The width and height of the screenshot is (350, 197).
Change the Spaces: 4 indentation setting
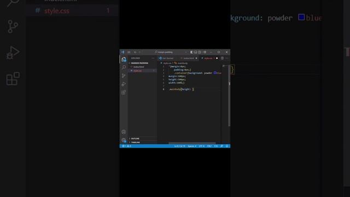(x=192, y=146)
